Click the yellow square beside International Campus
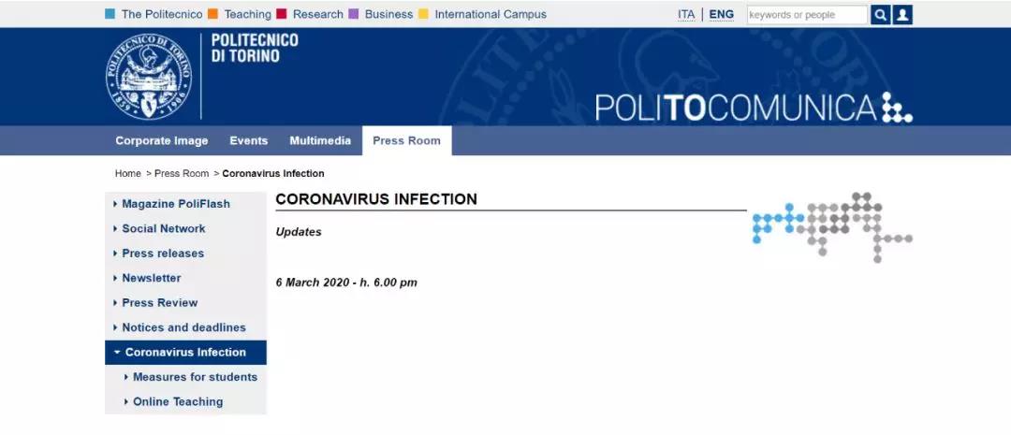The image size is (1011, 435). click(423, 14)
